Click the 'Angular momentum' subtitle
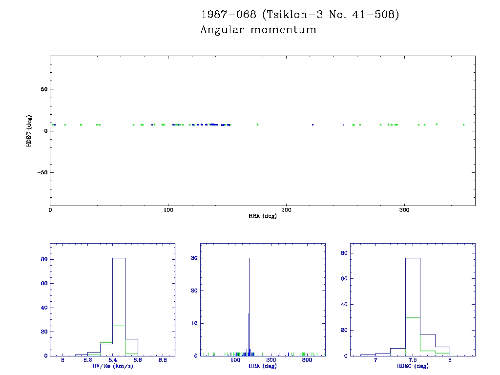500x375 pixels. [258, 30]
